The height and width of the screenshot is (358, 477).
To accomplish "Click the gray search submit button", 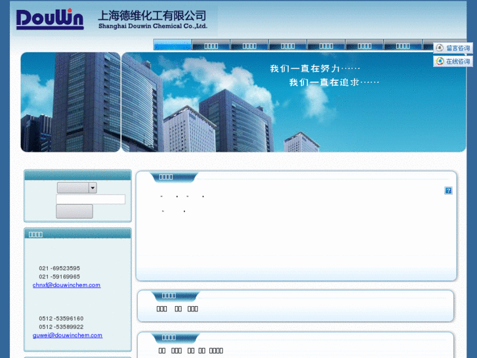I will [74, 212].
